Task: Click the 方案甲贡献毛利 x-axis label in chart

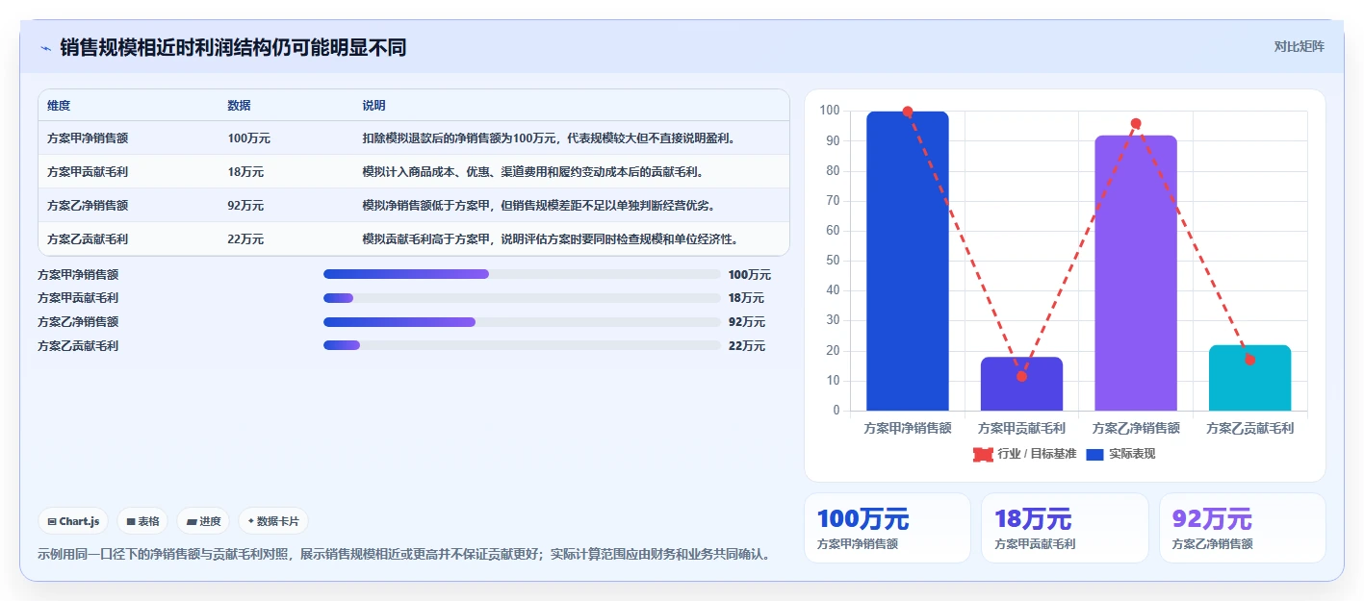Action: (1021, 428)
